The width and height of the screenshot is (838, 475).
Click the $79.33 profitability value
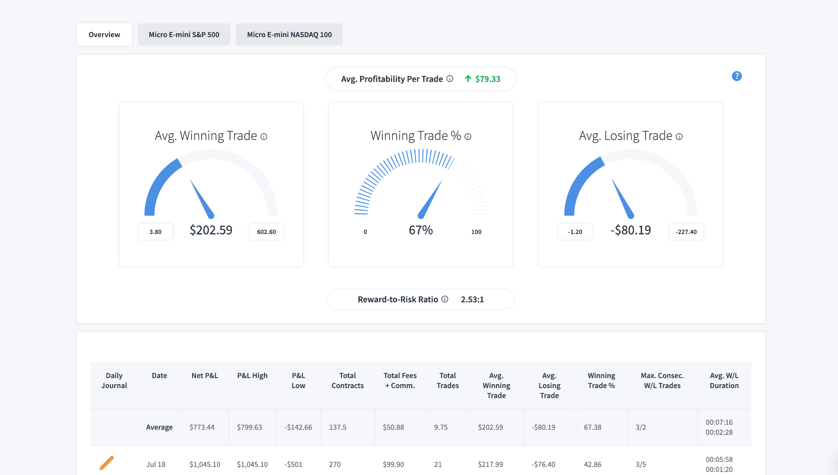point(488,79)
